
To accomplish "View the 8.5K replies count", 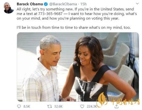I will [27, 106].
